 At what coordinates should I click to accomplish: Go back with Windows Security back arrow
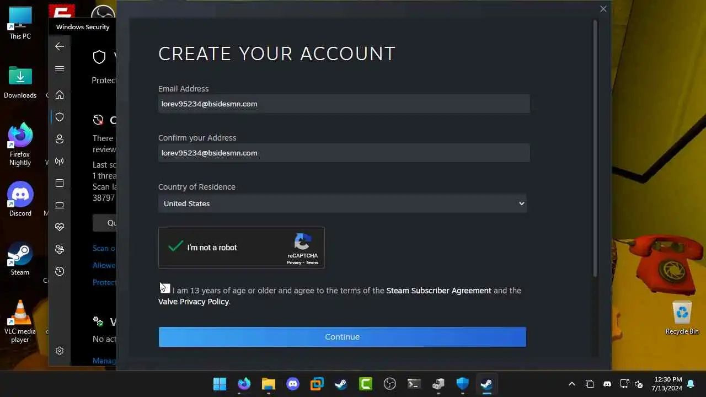pos(60,46)
